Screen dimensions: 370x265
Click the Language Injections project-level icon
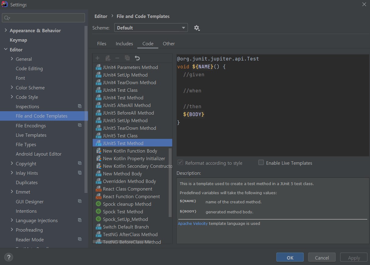pyautogui.click(x=80, y=220)
